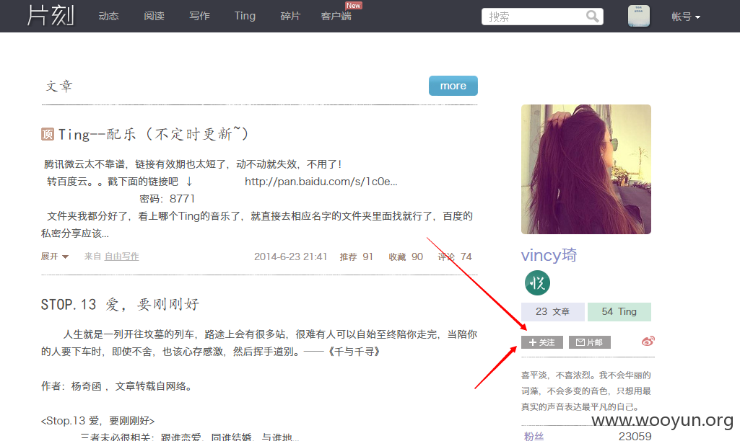The height and width of the screenshot is (441, 740).
Task: Click the text 作者：杨奇函
Action: click(x=71, y=386)
